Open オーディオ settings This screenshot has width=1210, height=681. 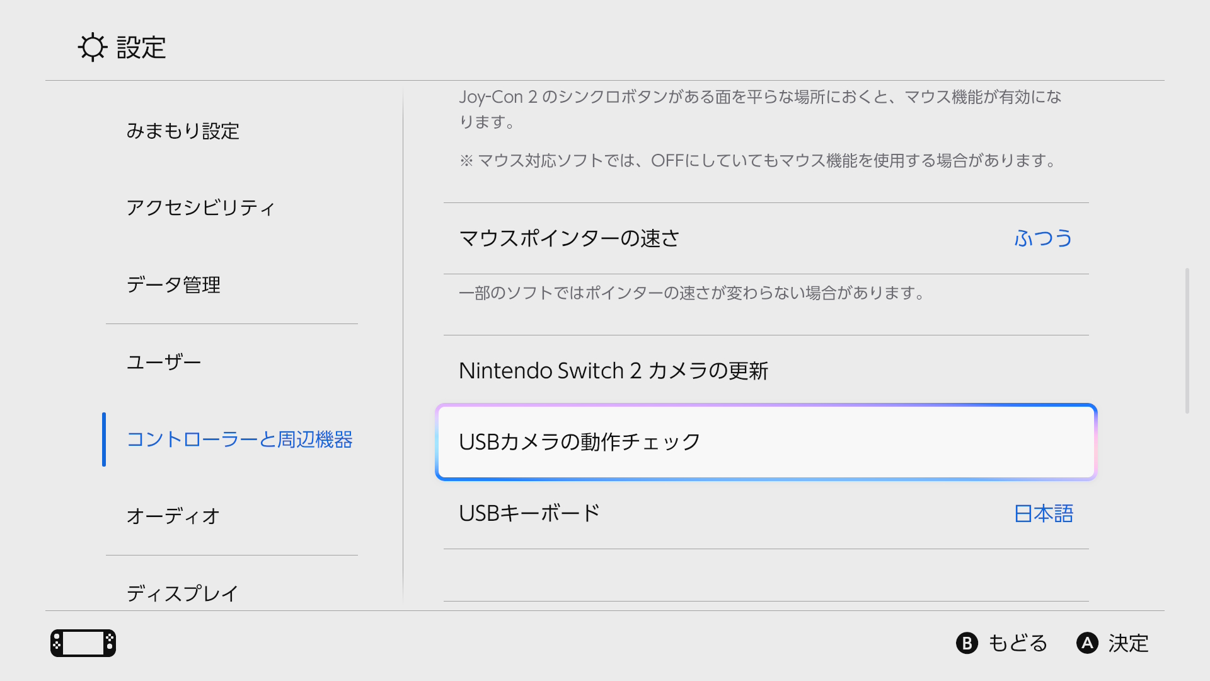[x=172, y=516]
